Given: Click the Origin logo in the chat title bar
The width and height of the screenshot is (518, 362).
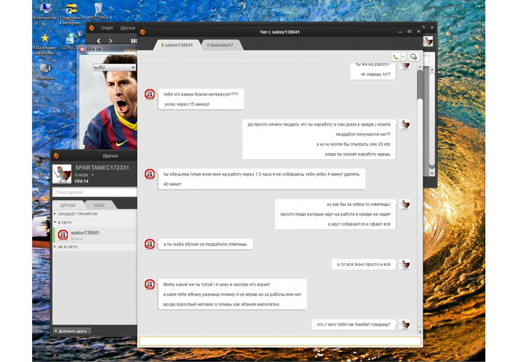Looking at the screenshot, I should point(143,32).
